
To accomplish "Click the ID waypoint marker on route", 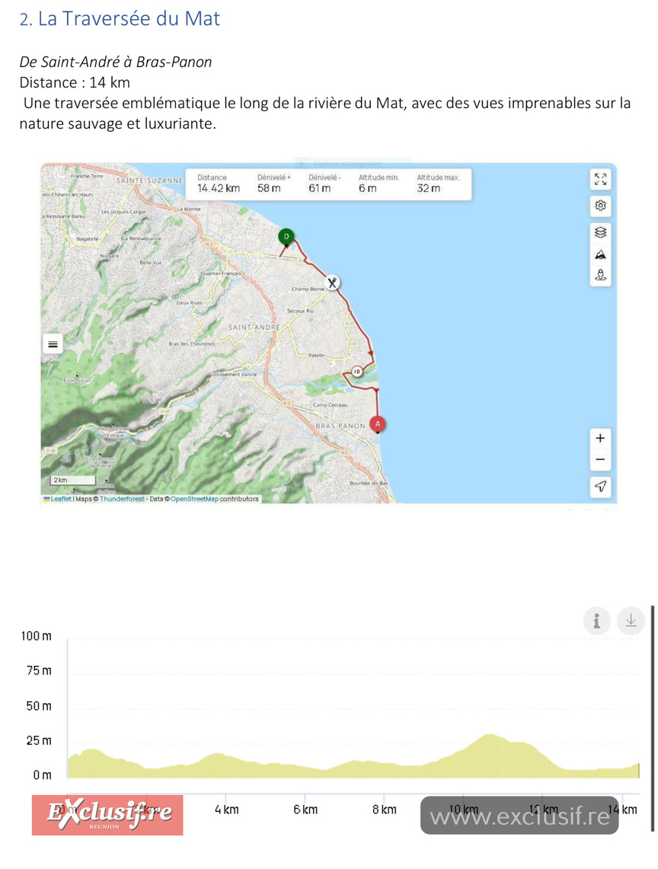I will [356, 372].
